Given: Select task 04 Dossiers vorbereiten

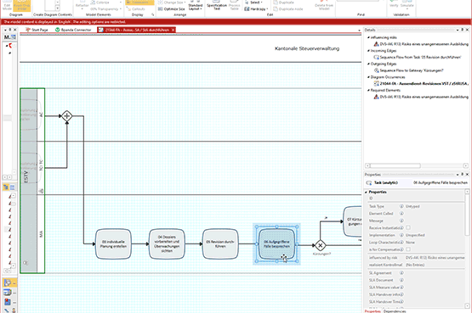Looking at the screenshot, I should click(x=167, y=244).
